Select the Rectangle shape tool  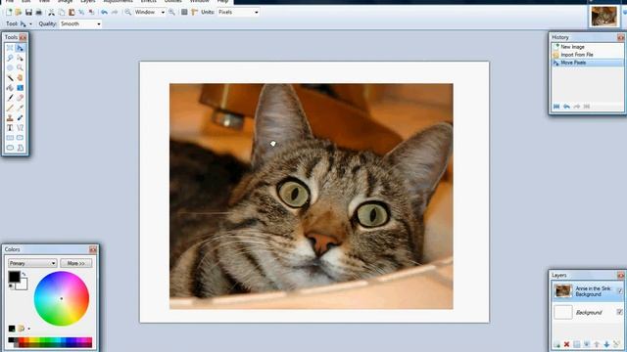click(10, 138)
